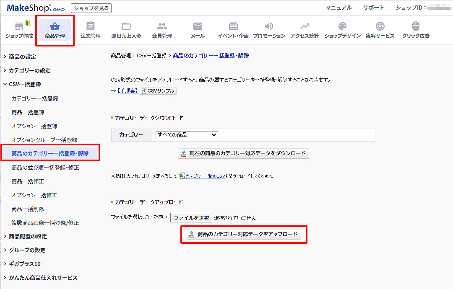
Task: Open the 手順書 link
Action: click(127, 91)
